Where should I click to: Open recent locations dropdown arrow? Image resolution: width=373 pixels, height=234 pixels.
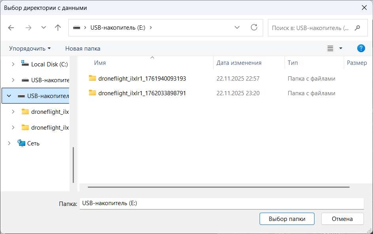click(43, 28)
